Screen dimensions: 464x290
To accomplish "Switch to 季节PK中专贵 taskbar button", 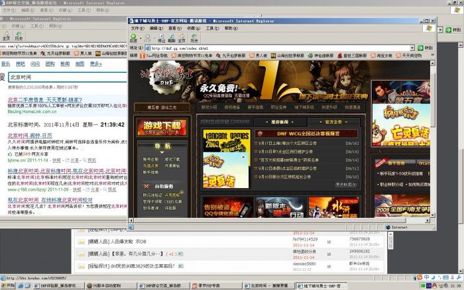I will click(216, 286).
